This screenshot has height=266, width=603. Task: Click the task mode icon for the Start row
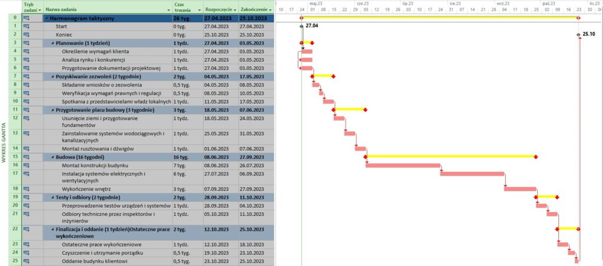tap(26, 26)
